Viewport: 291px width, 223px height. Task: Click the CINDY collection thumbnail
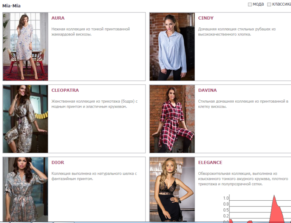pyautogui.click(x=172, y=46)
